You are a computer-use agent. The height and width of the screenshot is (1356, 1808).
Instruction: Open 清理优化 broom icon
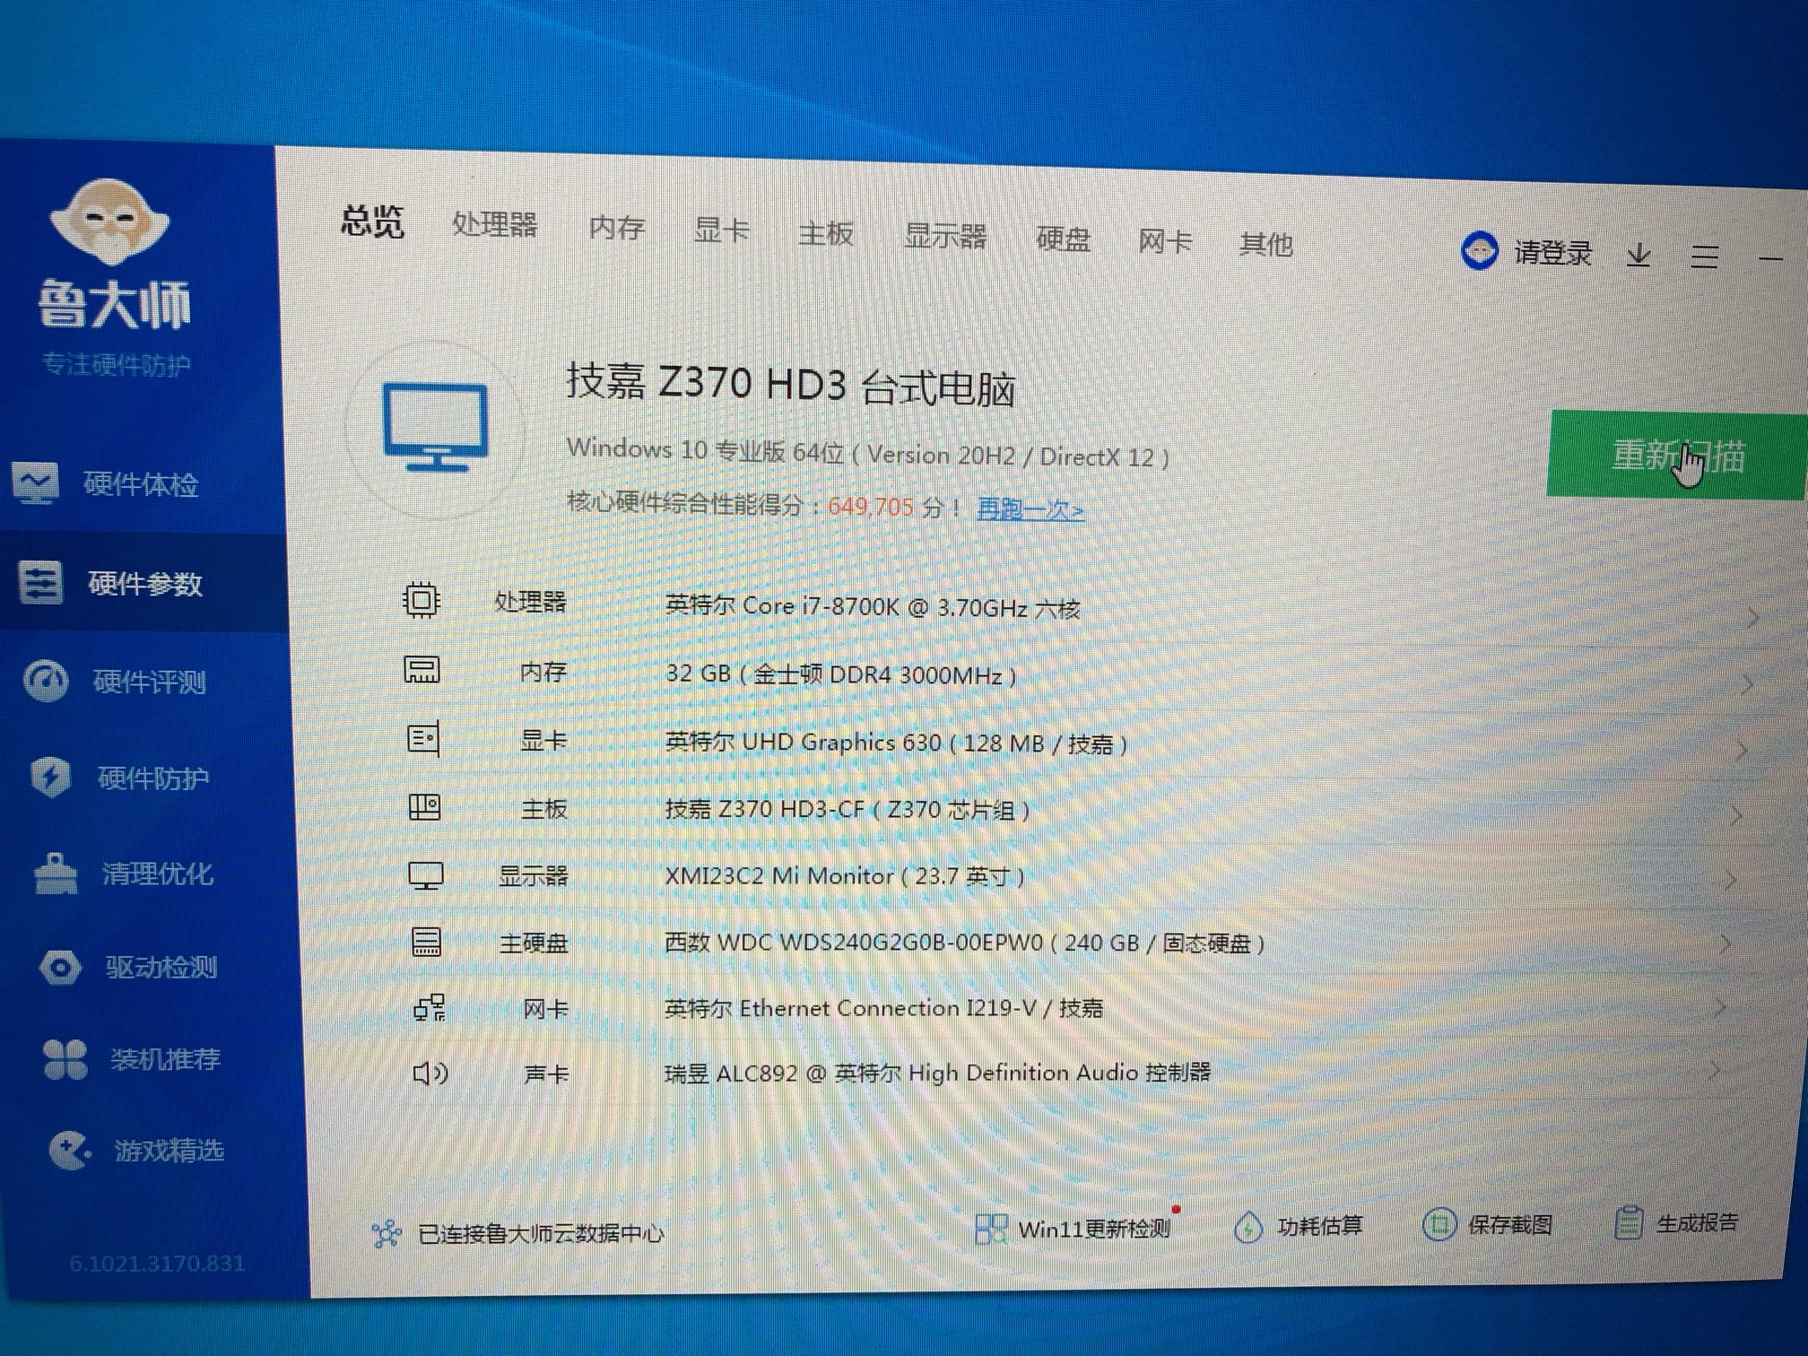pos(56,874)
